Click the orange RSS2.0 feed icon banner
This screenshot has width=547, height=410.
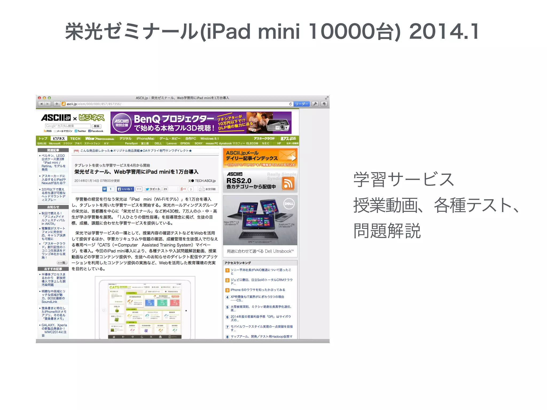tap(260, 181)
